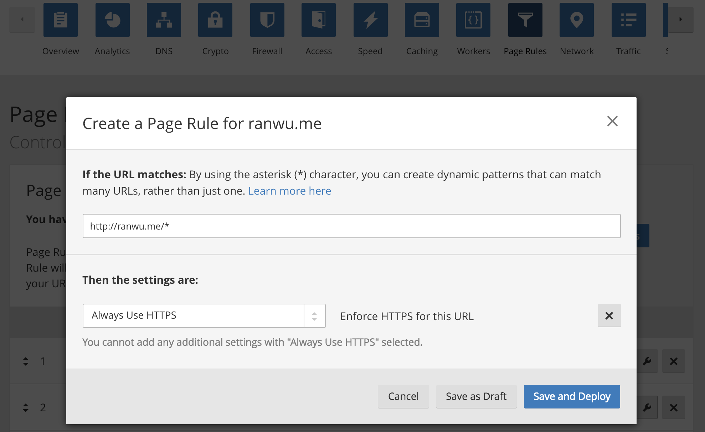Open the Workers code braces icon
Screen dimensions: 705x432
click(x=473, y=20)
